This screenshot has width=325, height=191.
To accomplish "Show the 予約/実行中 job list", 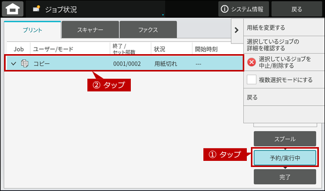I will [x=285, y=158].
